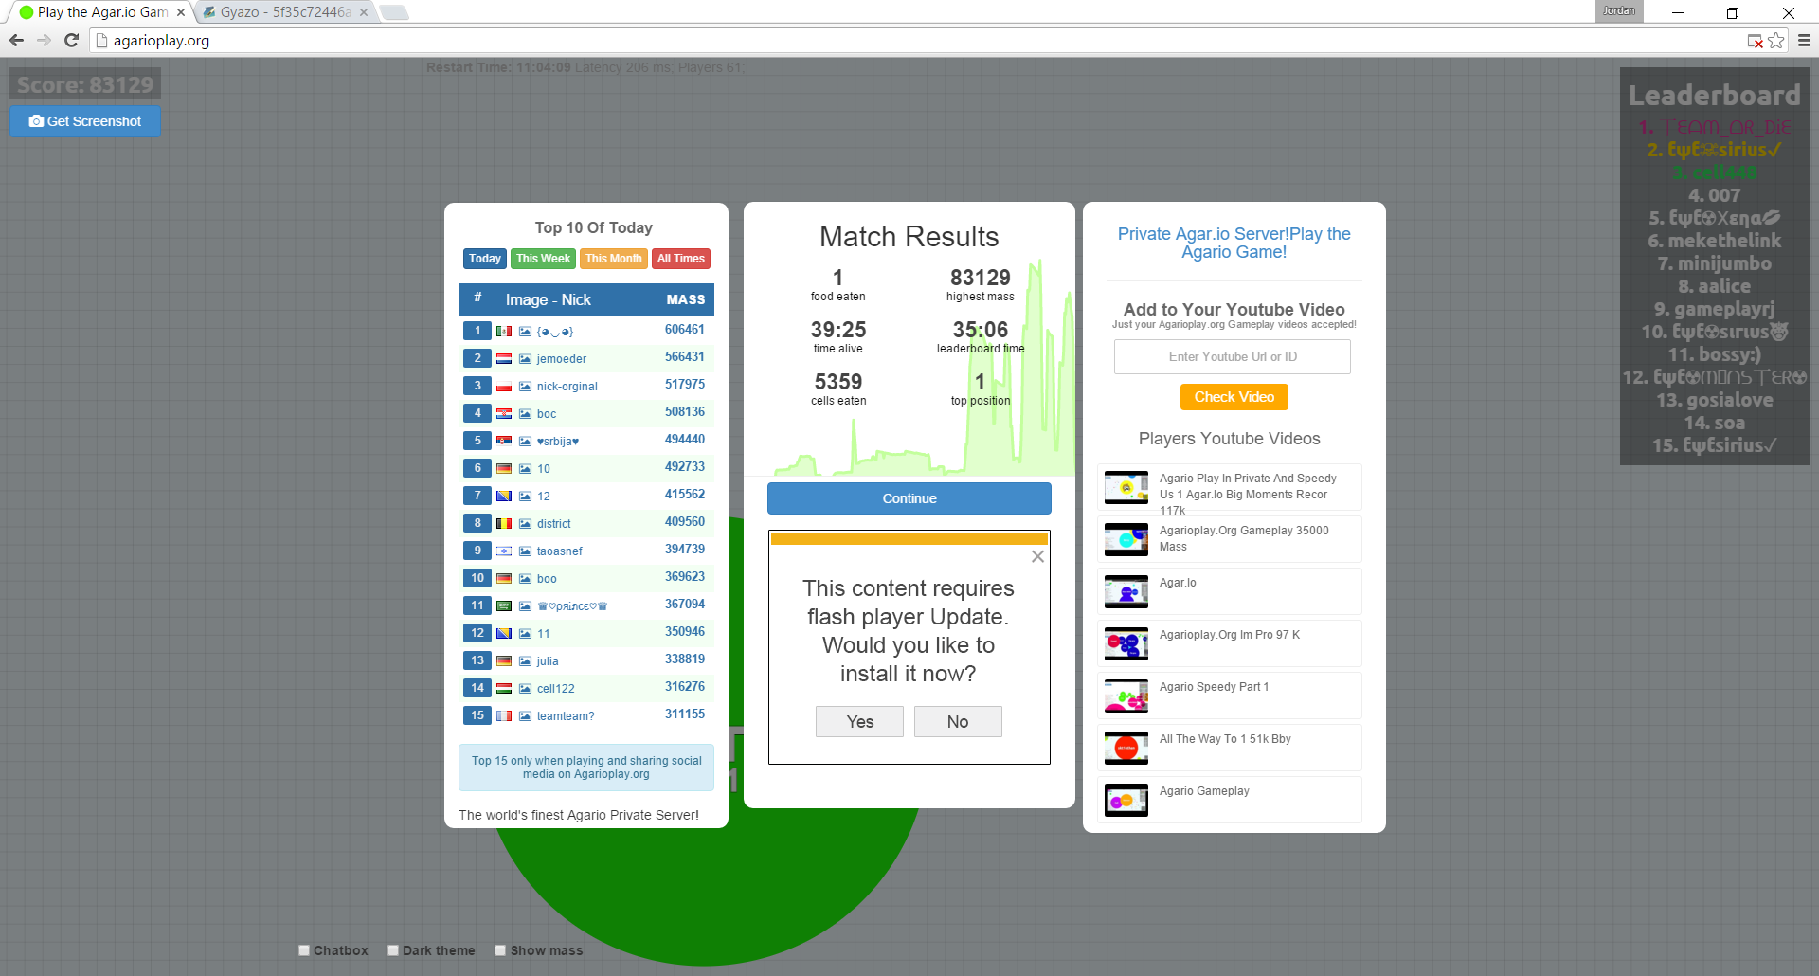Click the district player name

click(554, 524)
